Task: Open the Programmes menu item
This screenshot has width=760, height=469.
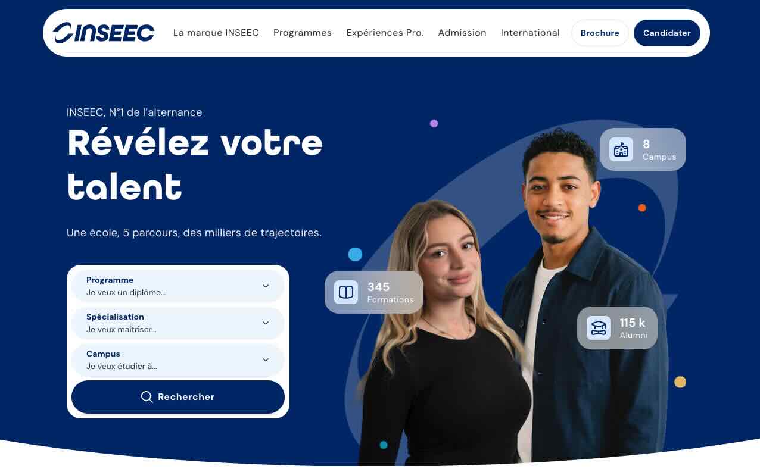Action: 303,33
